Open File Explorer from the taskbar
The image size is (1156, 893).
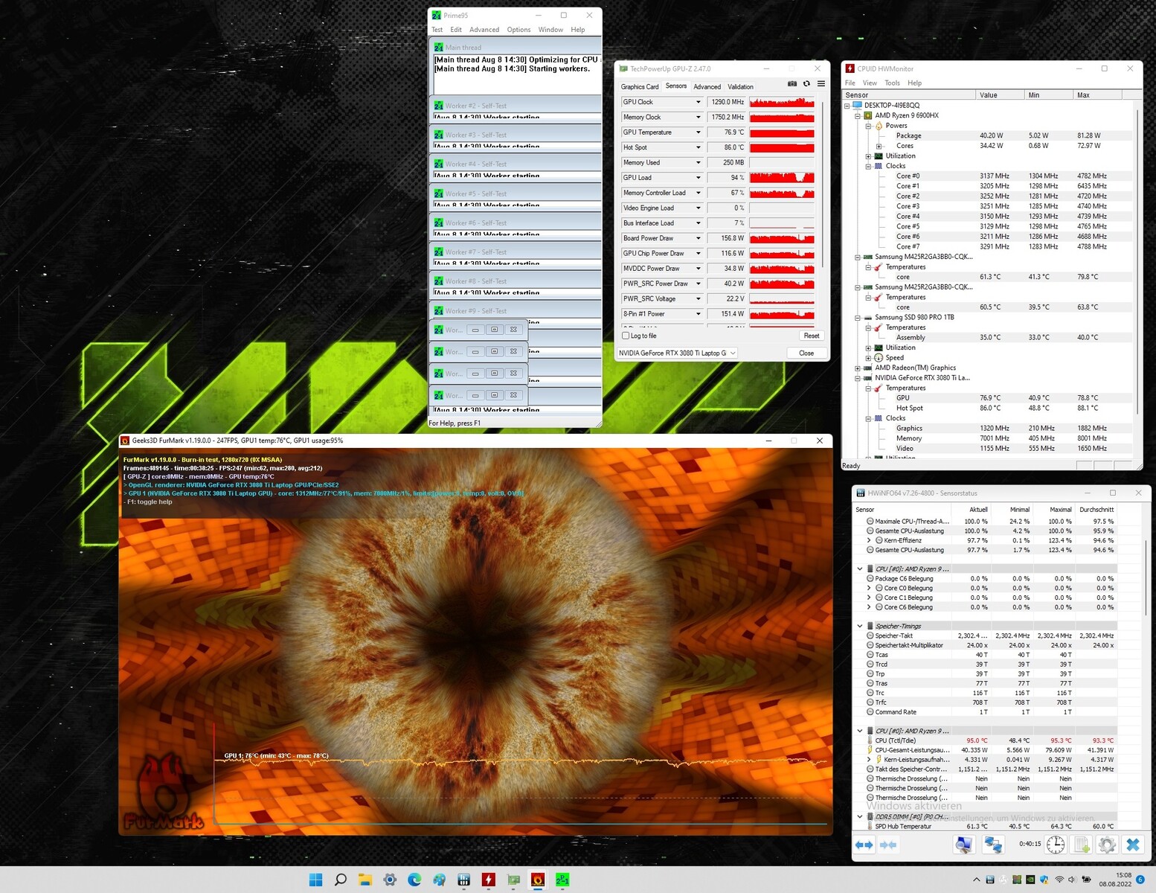tap(365, 880)
